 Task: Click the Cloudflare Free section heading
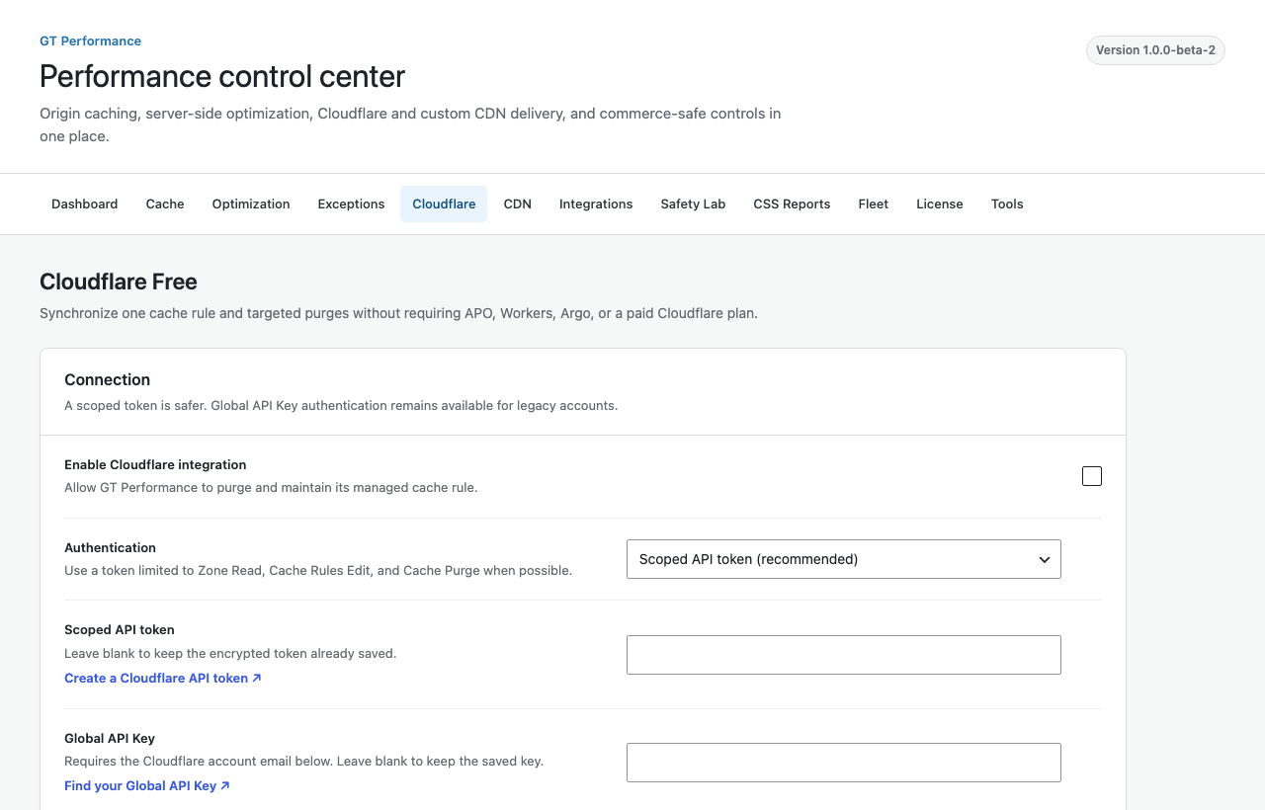click(x=119, y=282)
